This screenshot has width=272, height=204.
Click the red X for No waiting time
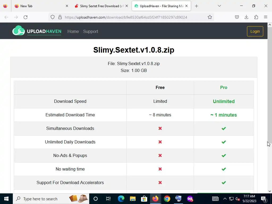(160, 169)
